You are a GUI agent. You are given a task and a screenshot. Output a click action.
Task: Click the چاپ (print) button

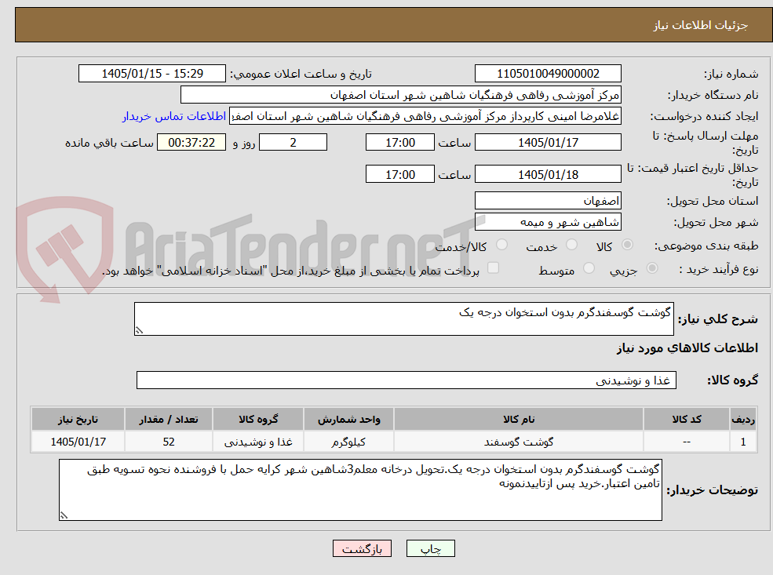point(430,548)
